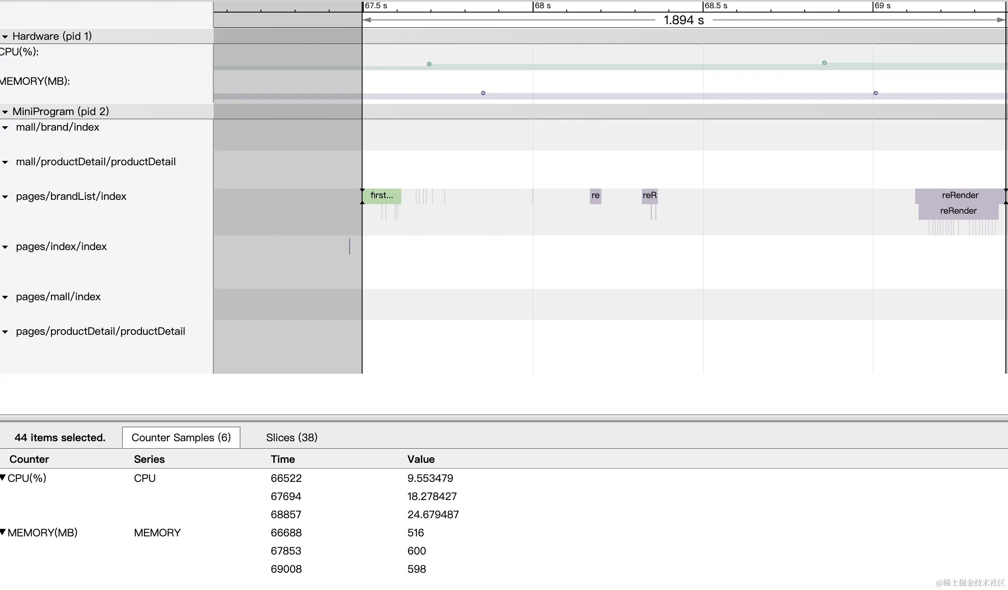Screen dimensions: 1008x590
Task: Click the first CPU sample dot
Action: (429, 64)
